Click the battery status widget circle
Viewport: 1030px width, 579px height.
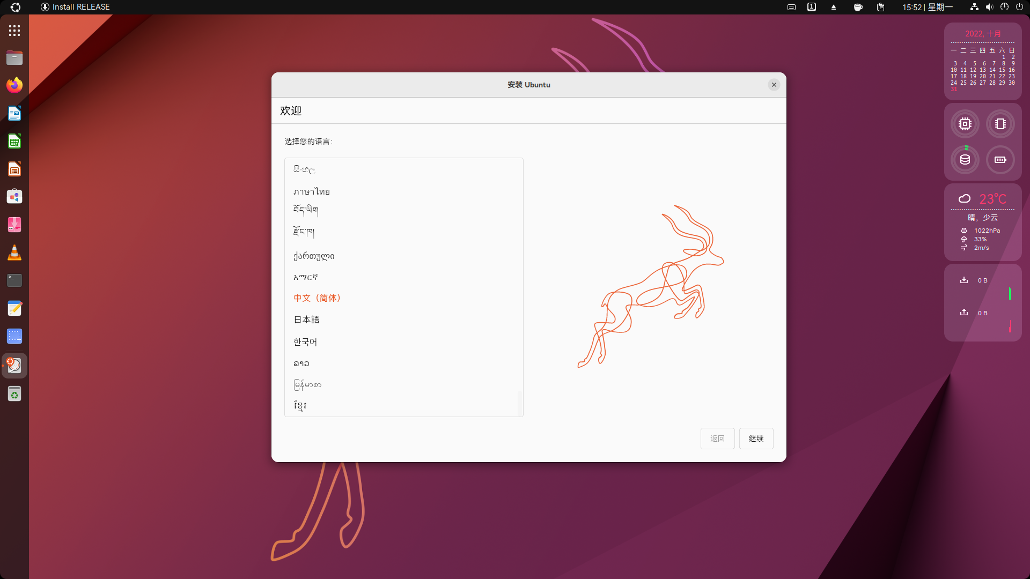click(1000, 159)
